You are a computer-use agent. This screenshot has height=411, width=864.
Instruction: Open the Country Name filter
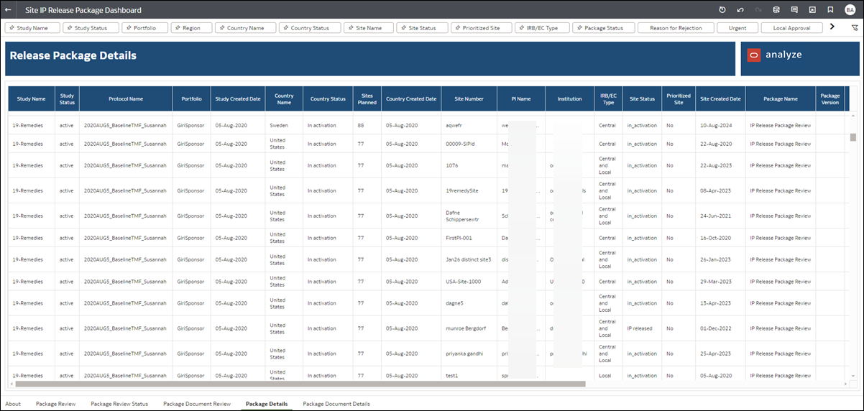pos(245,28)
